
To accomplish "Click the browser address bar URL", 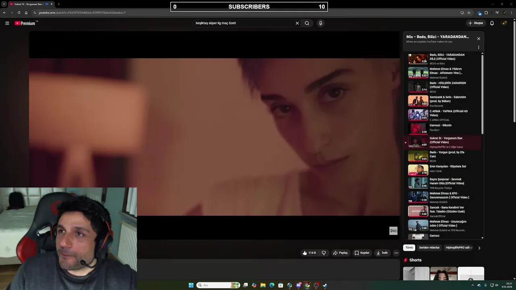I will tap(82, 12).
